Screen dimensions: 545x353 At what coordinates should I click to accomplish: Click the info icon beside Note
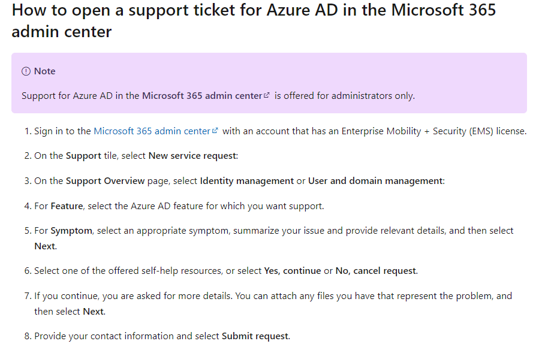[x=26, y=71]
